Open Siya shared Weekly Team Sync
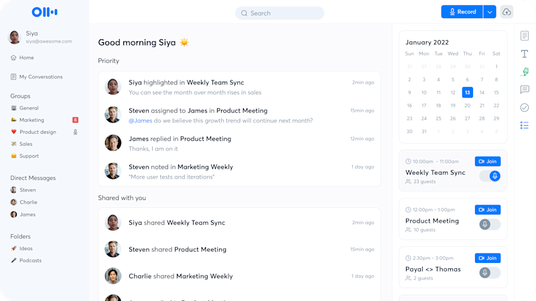The height and width of the screenshot is (301, 536). tap(239, 223)
